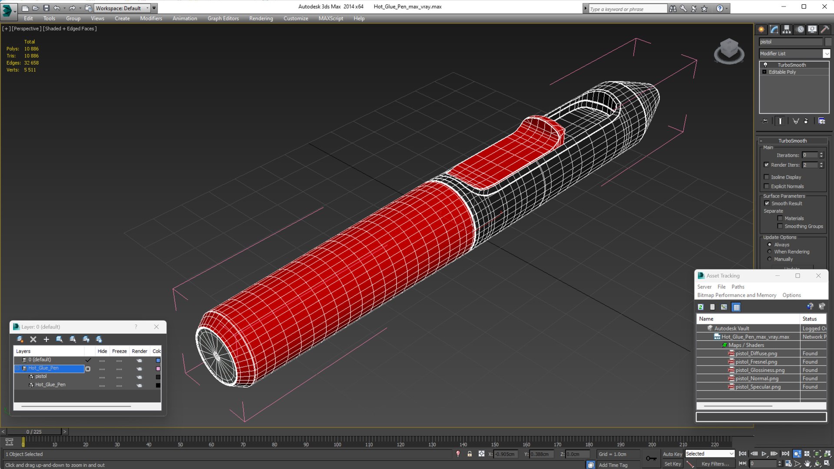
Task: Click Undo arrow in quick access toolbar
Action: (56, 8)
